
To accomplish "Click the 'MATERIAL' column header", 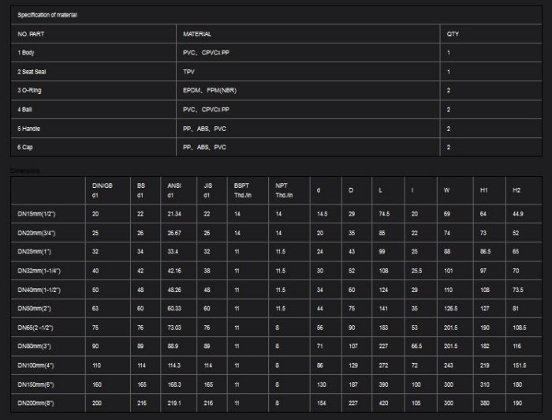I will (197, 34).
